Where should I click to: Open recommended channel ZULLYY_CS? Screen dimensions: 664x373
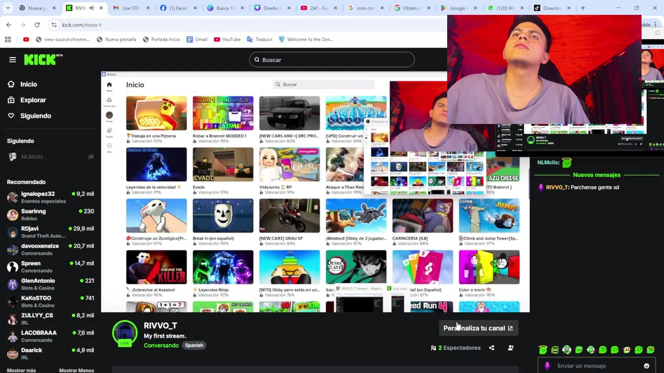coord(50,319)
